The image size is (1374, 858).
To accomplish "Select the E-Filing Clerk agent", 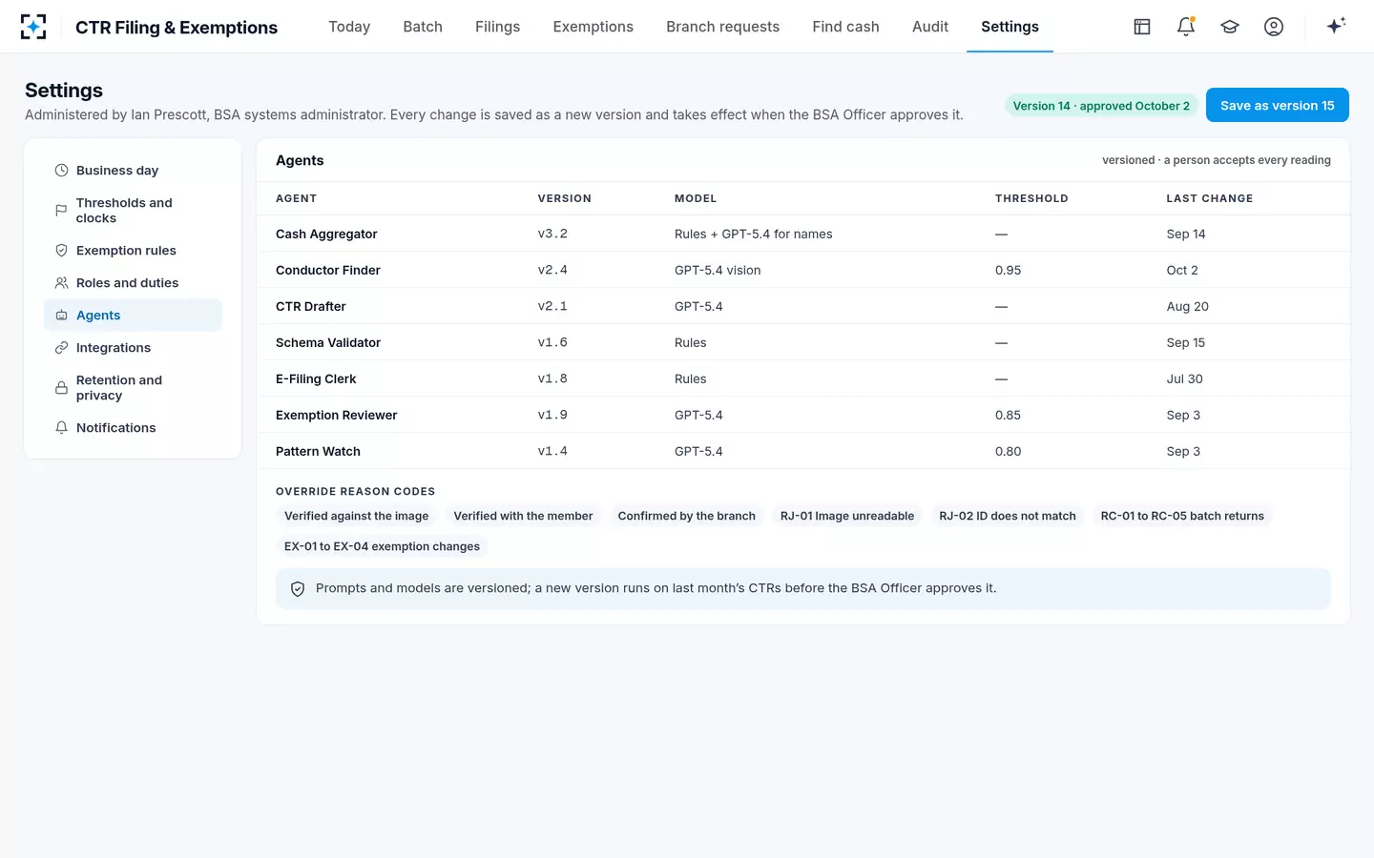I will 803,378.
